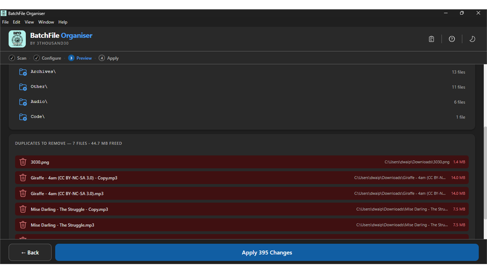
Task: Click Apply 395 Changes button
Action: 267,252
